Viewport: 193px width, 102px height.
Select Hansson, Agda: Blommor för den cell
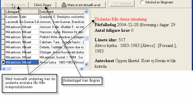tap(62, 32)
